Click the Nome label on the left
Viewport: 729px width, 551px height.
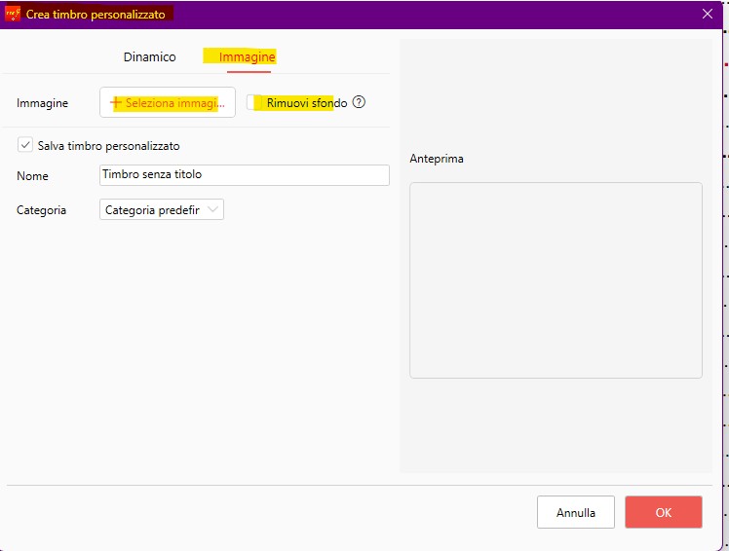pos(32,176)
